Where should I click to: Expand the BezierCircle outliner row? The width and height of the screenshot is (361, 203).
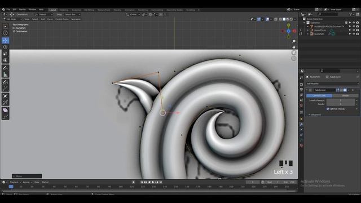point(308,30)
